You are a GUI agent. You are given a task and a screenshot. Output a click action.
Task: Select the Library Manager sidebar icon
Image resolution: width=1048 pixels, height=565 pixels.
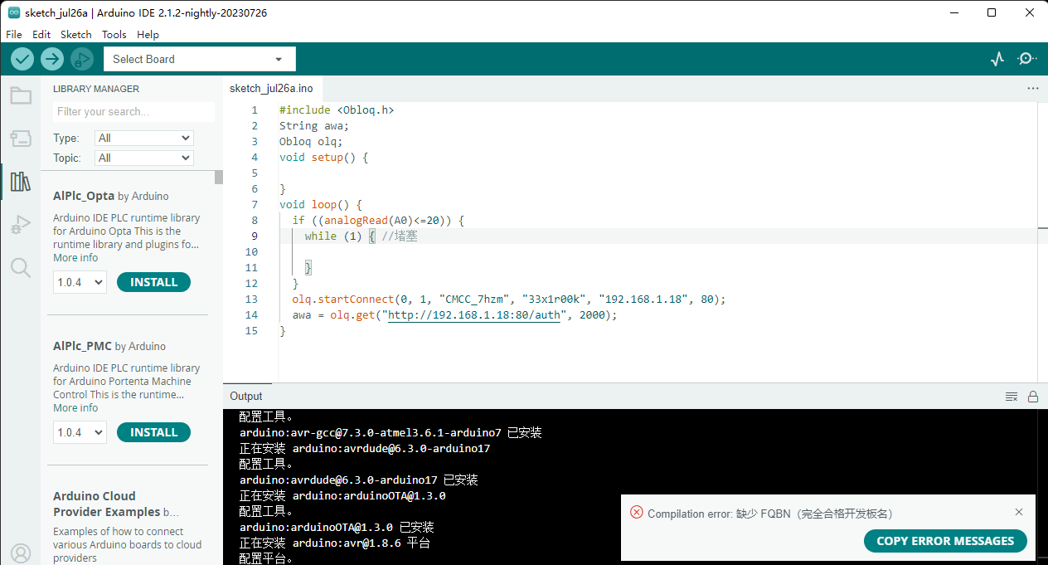tap(21, 182)
